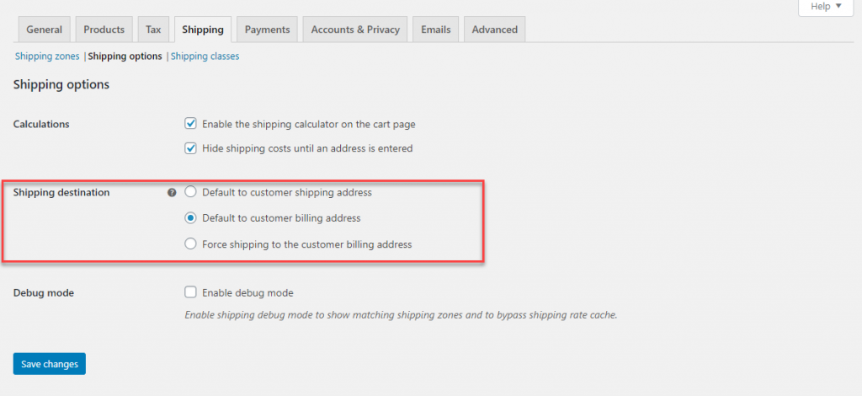Open the Advanced settings tab
862x396 pixels.
point(494,29)
